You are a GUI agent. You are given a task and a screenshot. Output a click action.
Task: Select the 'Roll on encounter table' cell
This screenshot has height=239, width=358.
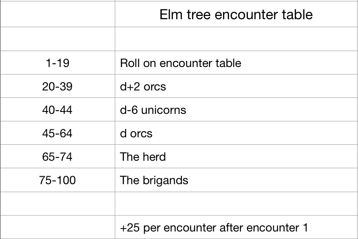coord(236,62)
